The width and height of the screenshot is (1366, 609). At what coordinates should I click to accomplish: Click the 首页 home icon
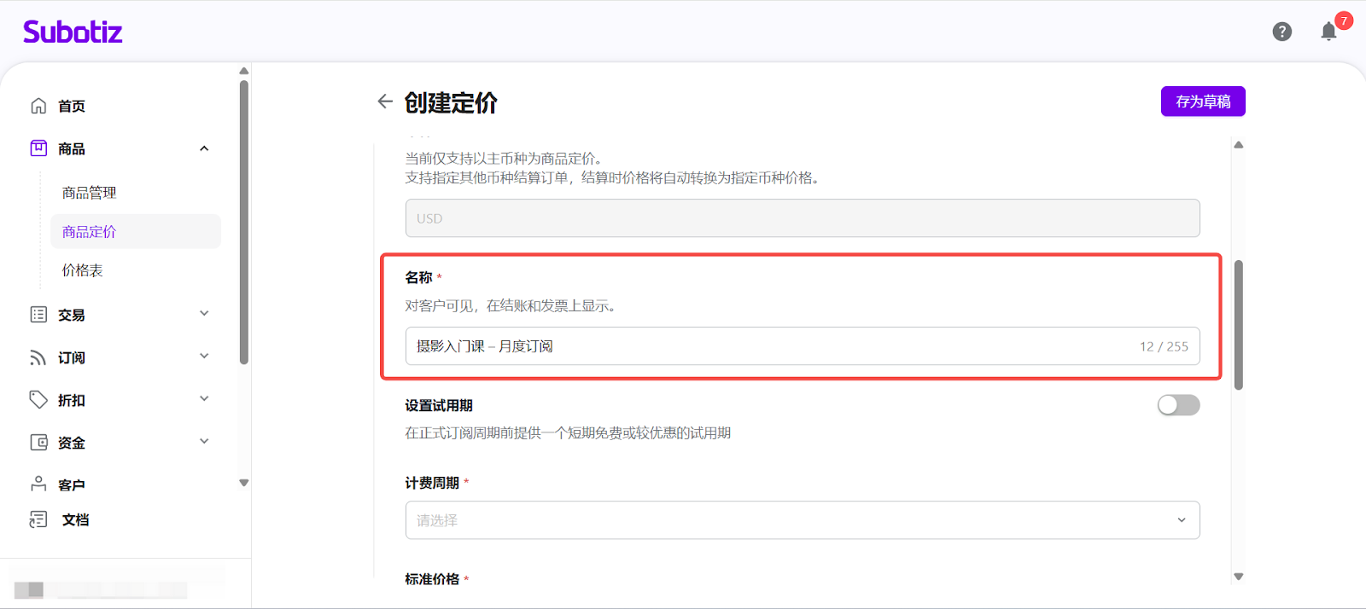click(38, 106)
